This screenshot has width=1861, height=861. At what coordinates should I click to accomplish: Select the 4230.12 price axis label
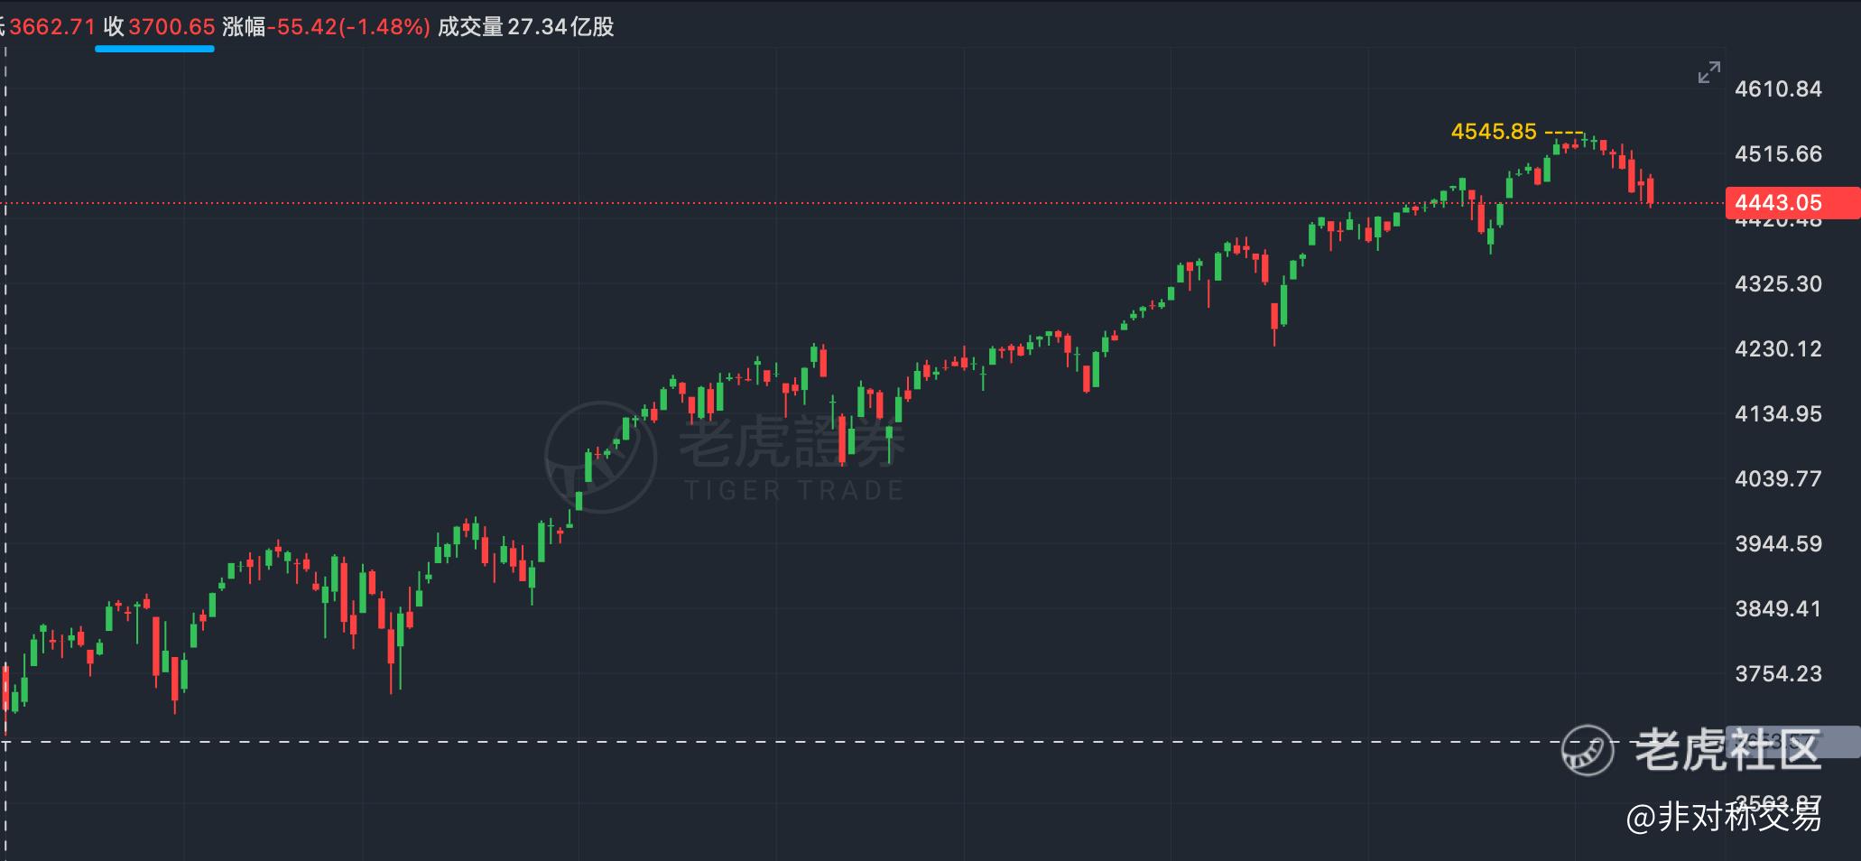pyautogui.click(x=1778, y=348)
